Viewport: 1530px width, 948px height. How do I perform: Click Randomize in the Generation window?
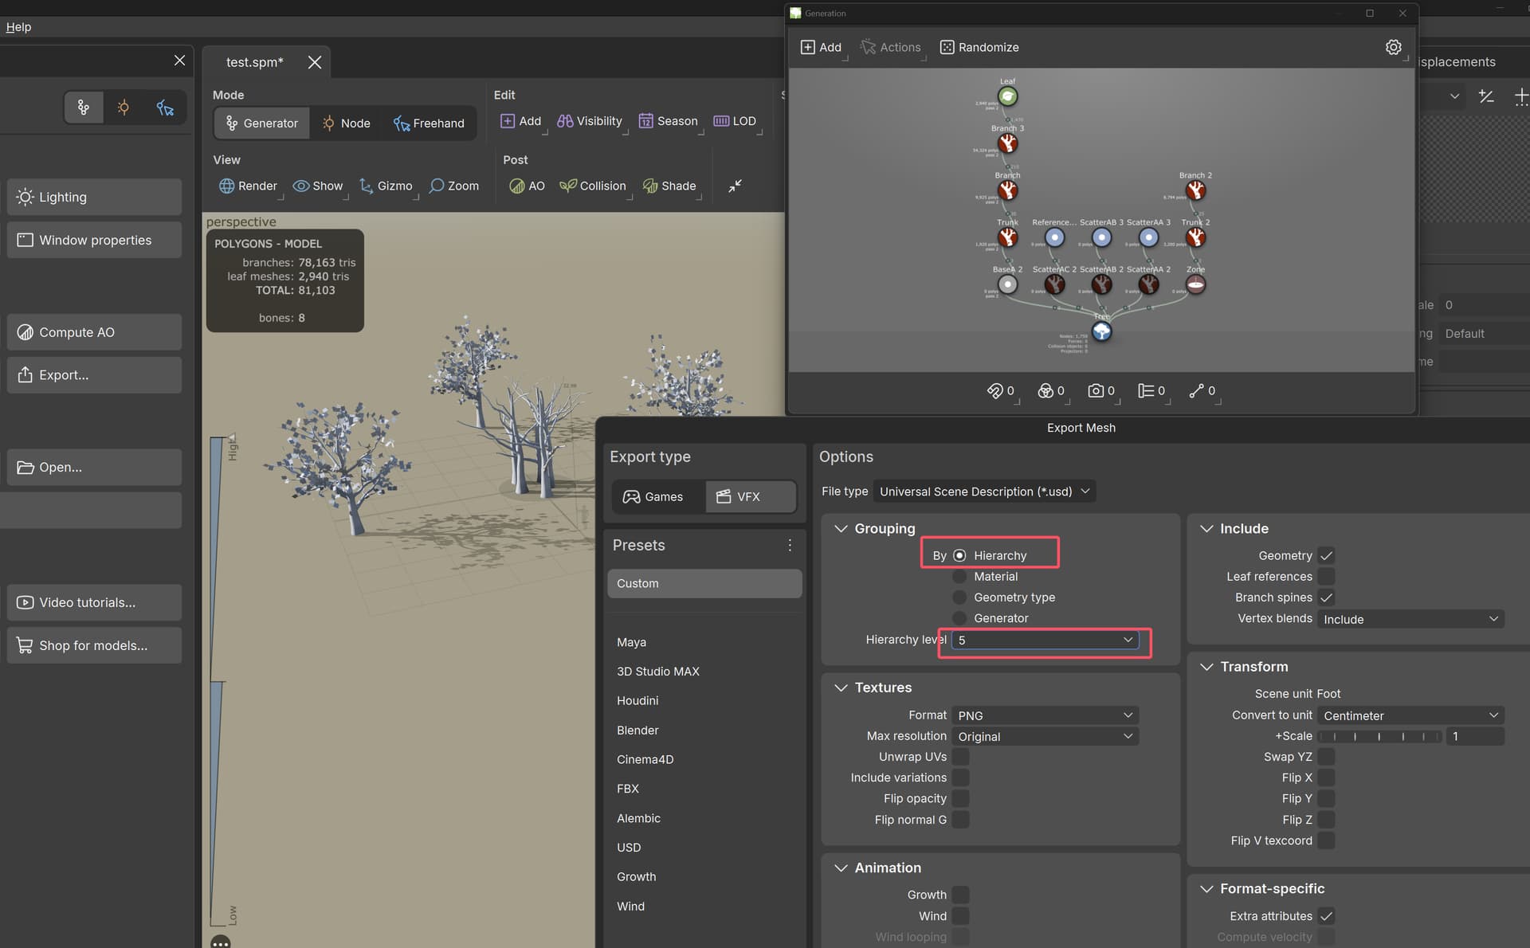979,47
